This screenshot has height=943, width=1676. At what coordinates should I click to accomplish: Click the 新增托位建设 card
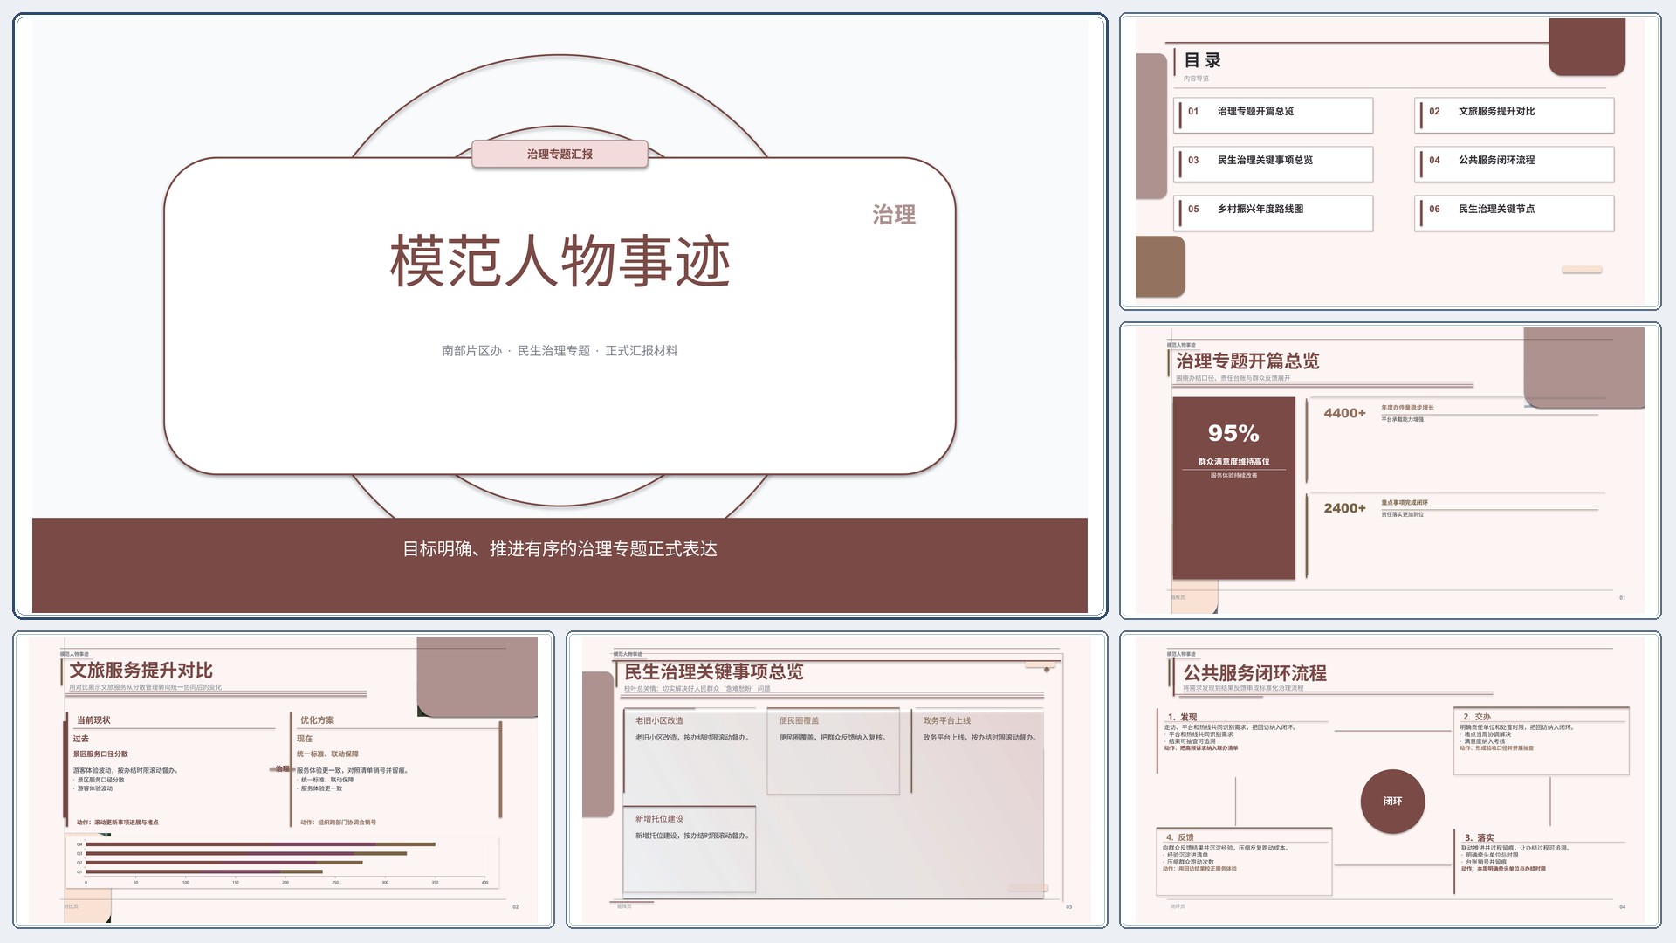tap(690, 849)
